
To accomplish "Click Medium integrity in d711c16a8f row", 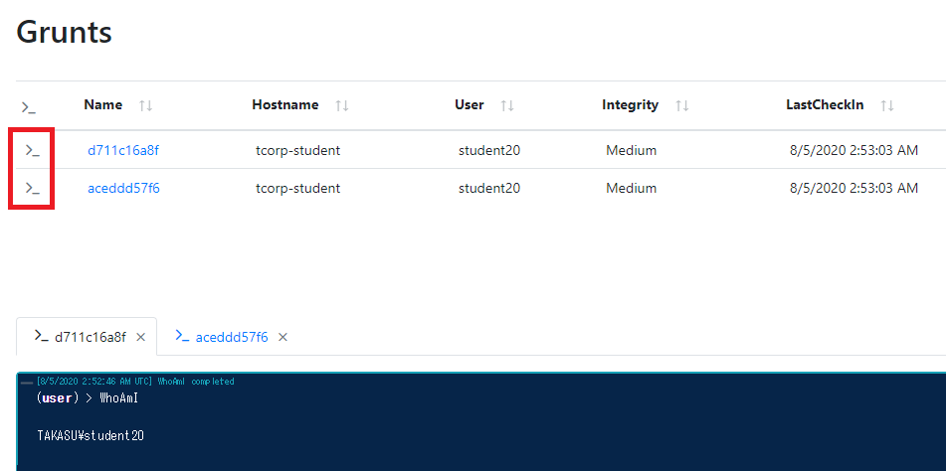I will tap(631, 151).
